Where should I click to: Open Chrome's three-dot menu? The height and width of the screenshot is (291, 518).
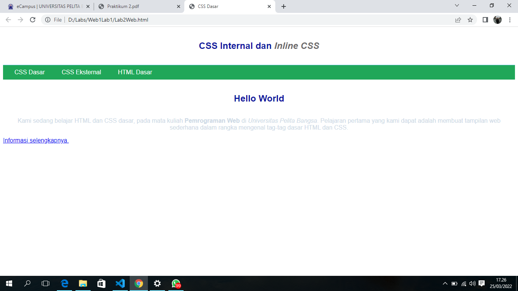point(510,20)
